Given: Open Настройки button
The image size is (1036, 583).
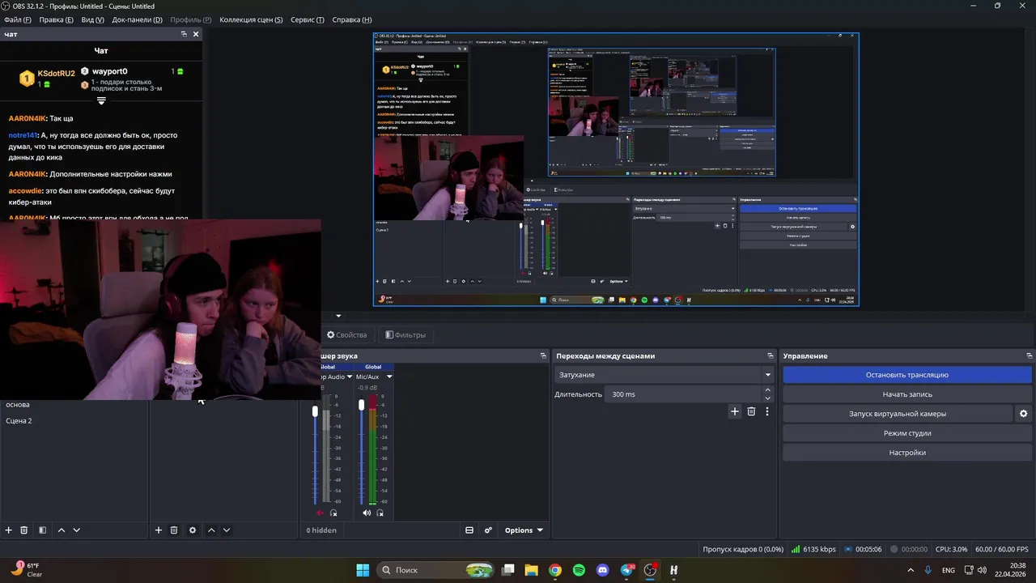Looking at the screenshot, I should click(x=907, y=453).
